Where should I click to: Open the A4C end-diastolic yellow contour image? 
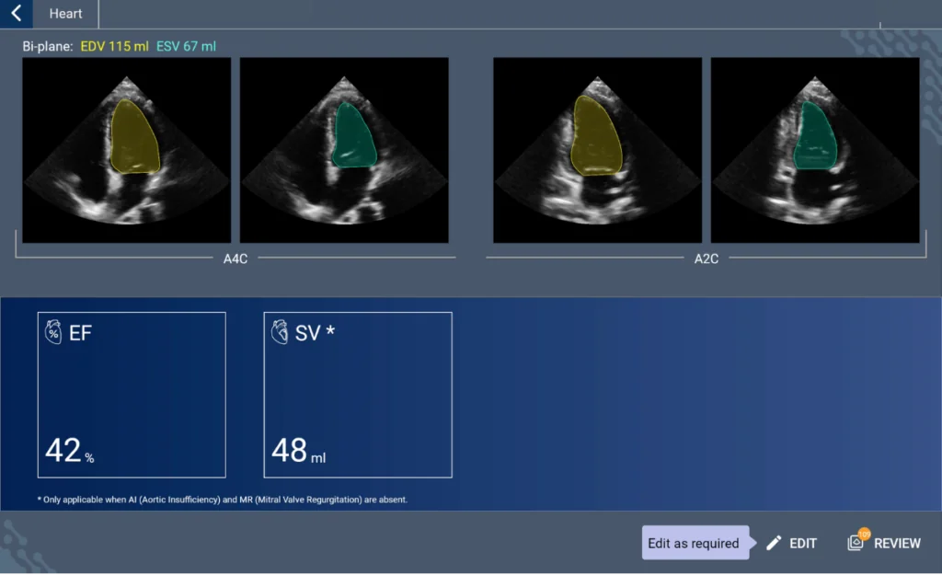[127, 150]
